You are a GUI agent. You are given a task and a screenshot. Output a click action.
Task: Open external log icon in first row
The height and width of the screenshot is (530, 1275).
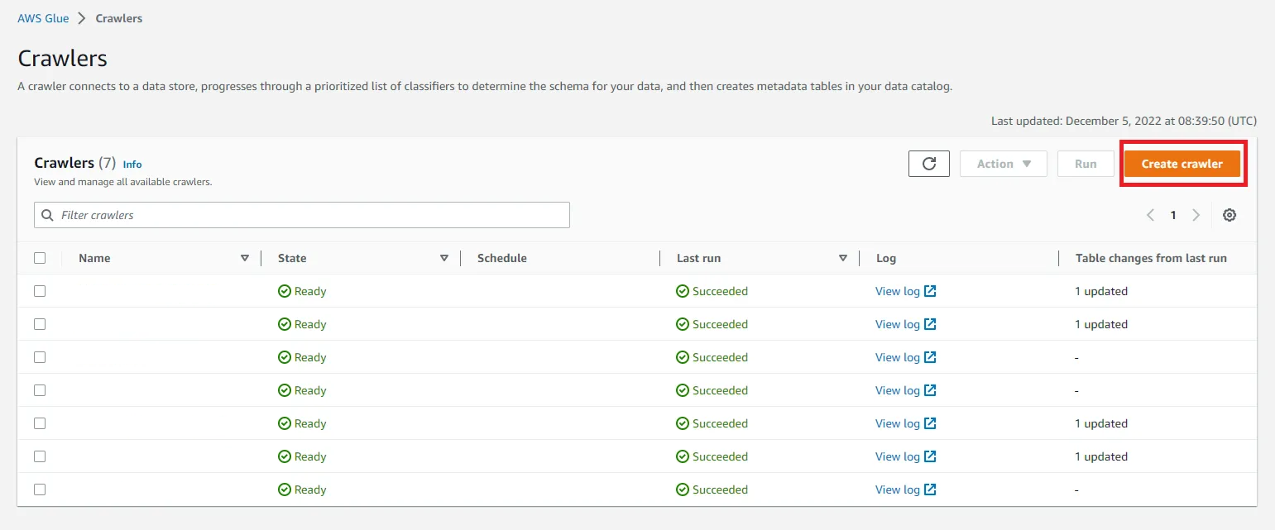coord(930,291)
